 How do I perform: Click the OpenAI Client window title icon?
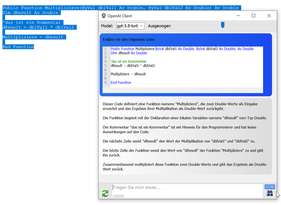click(x=104, y=16)
